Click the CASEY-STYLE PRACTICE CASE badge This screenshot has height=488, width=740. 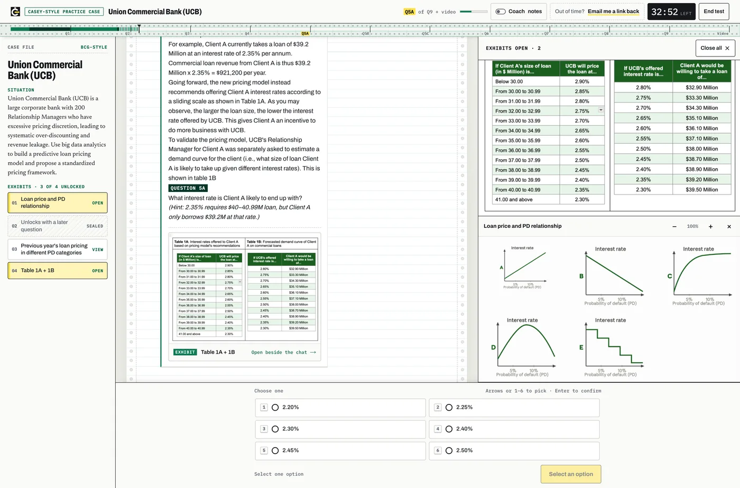coord(64,12)
